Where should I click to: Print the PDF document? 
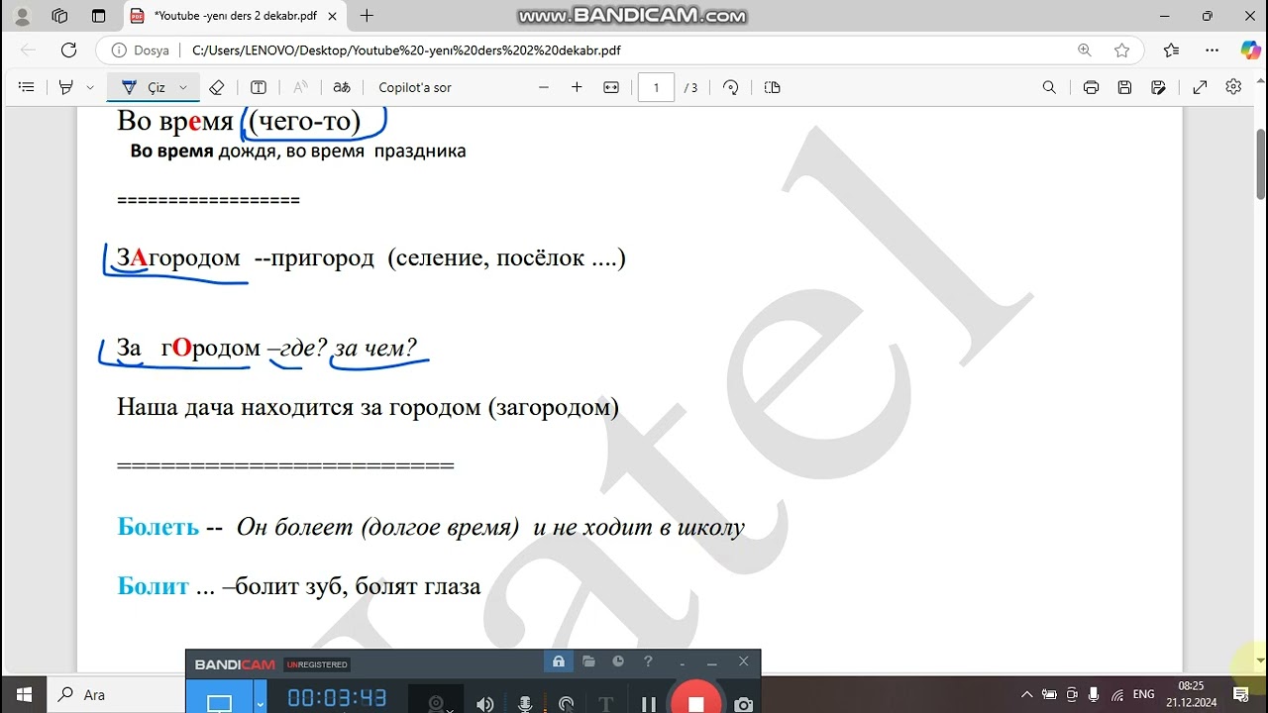[1091, 87]
